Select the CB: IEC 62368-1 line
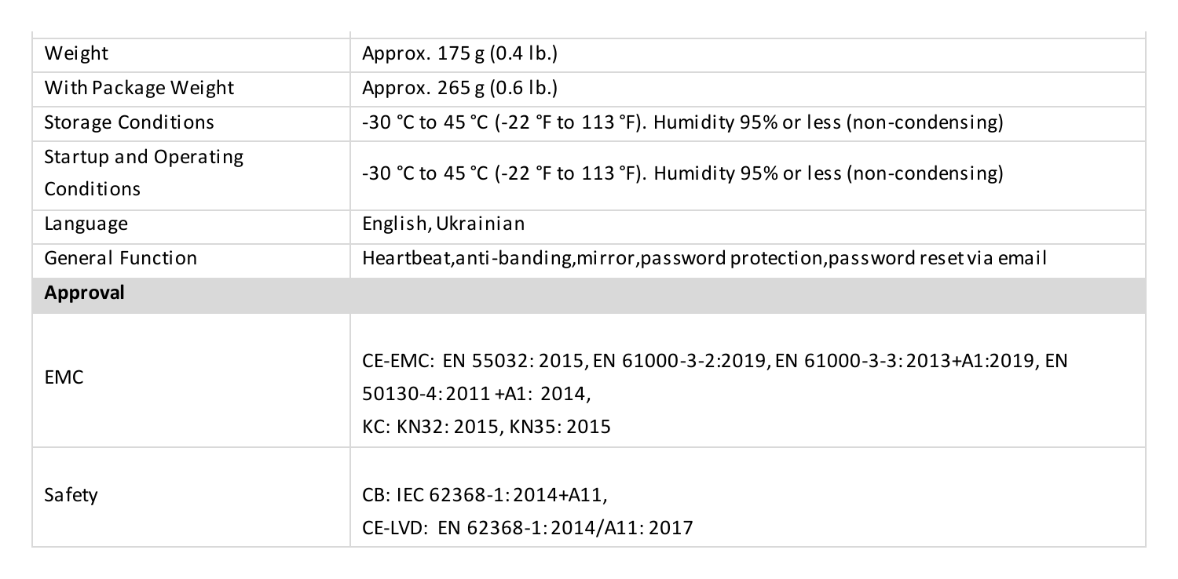The width and height of the screenshot is (1178, 579). click(x=485, y=496)
